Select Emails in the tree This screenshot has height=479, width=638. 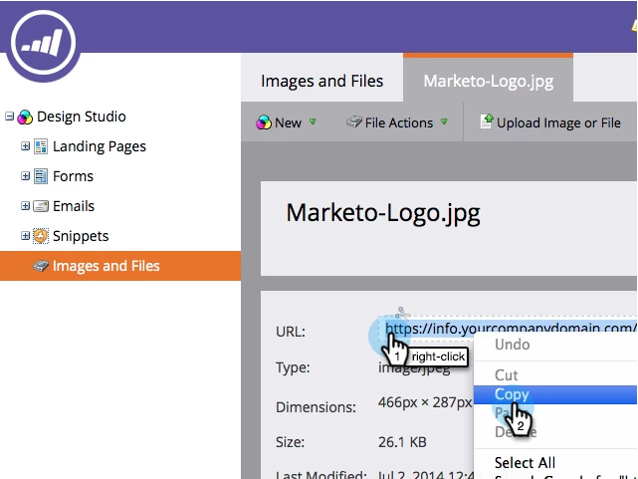coord(74,206)
